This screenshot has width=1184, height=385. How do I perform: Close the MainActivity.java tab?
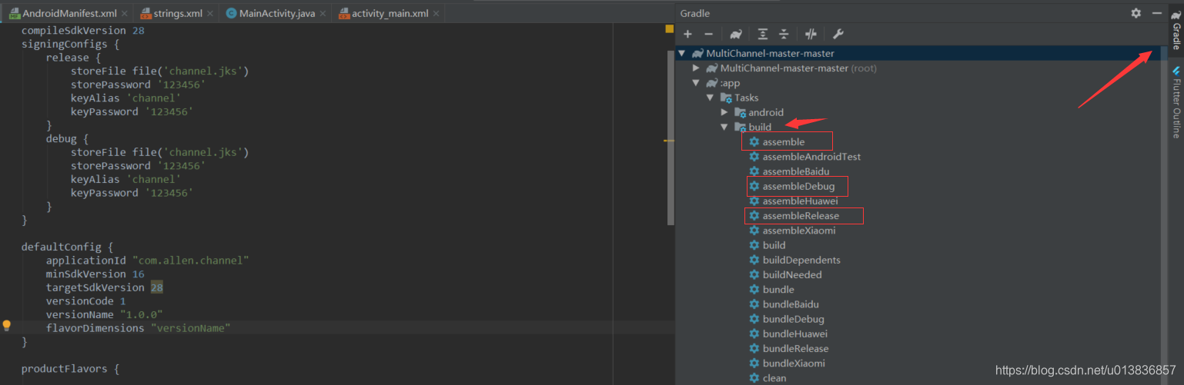point(324,14)
